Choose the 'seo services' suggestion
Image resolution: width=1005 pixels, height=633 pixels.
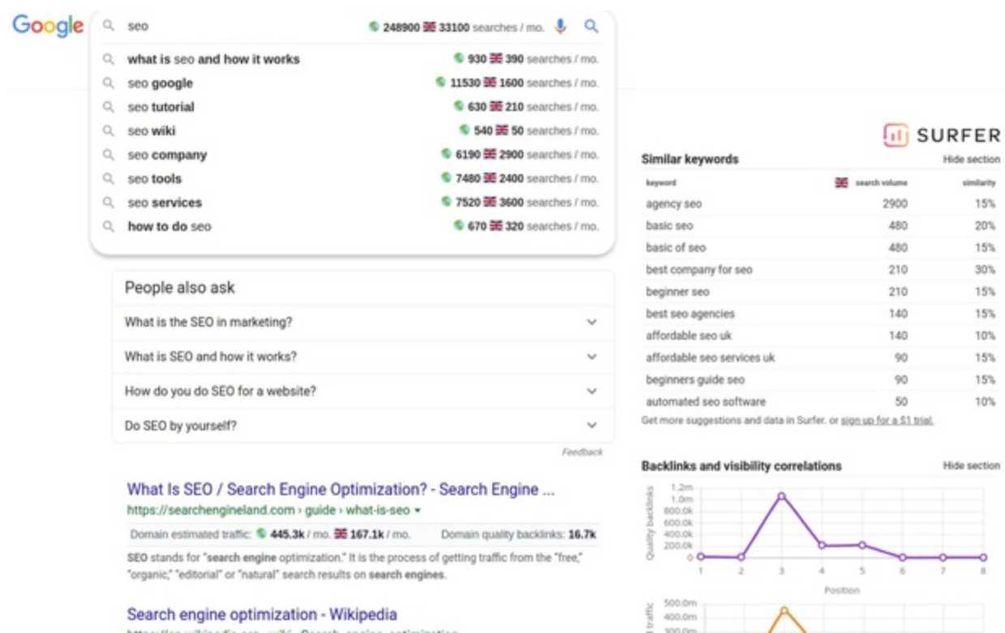[x=165, y=203]
